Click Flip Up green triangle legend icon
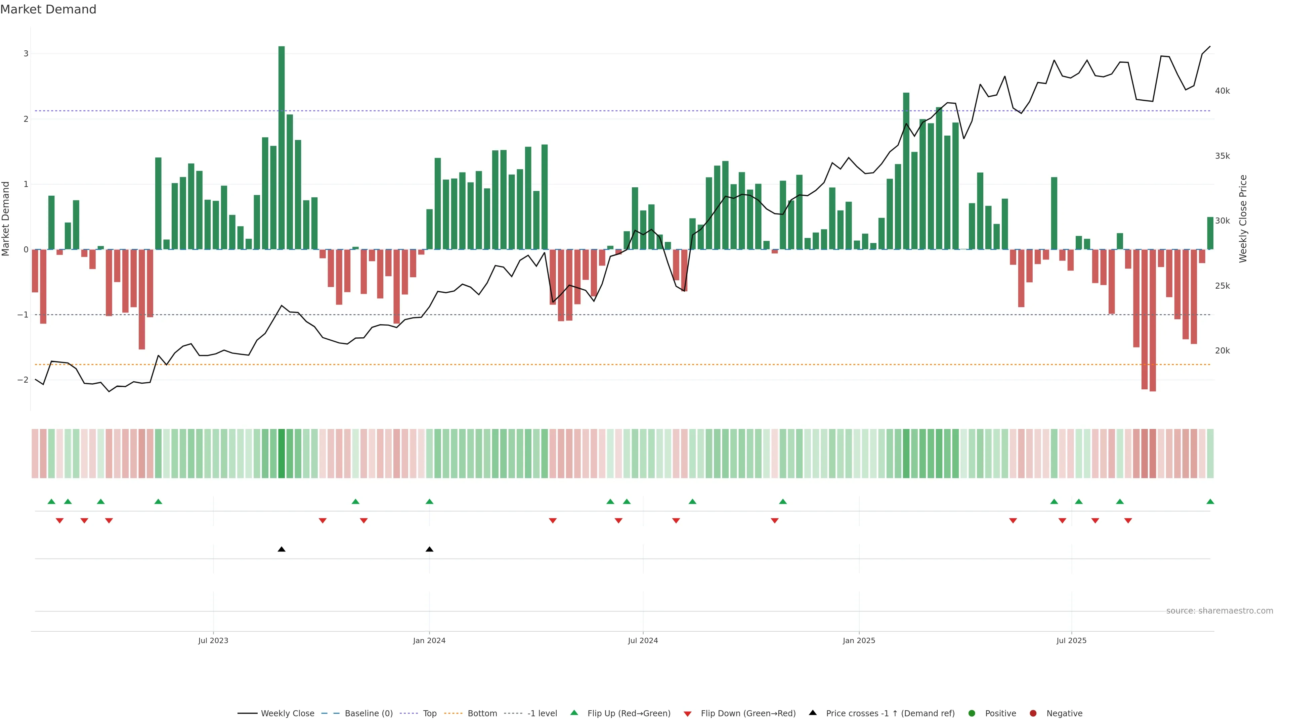This screenshot has height=725, width=1290. coord(574,713)
